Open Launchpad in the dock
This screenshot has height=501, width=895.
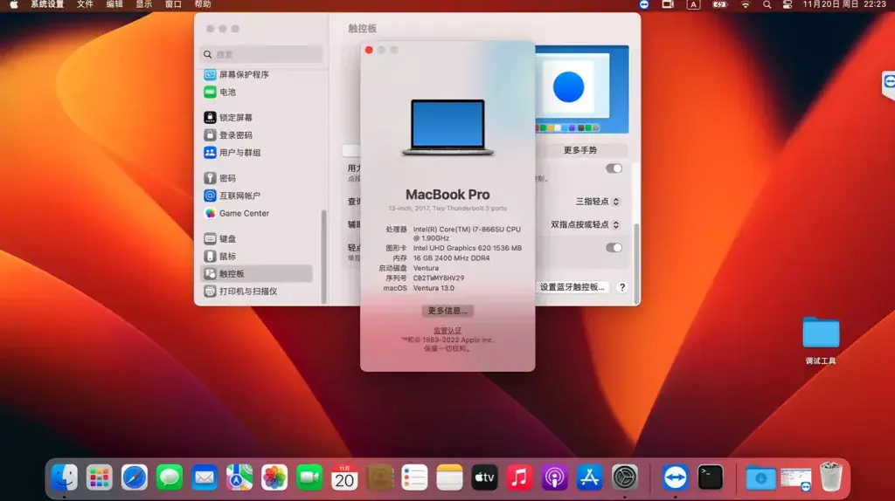pyautogui.click(x=100, y=477)
